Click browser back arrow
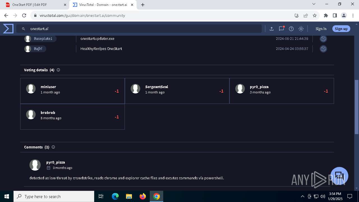 pos(6,15)
